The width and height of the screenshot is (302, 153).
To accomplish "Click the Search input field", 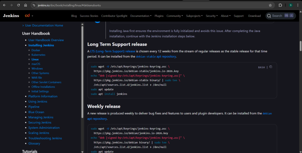I will pos(277,16).
